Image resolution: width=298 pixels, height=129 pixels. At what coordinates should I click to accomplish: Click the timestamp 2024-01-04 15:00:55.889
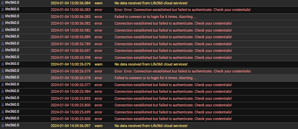tap(70, 37)
